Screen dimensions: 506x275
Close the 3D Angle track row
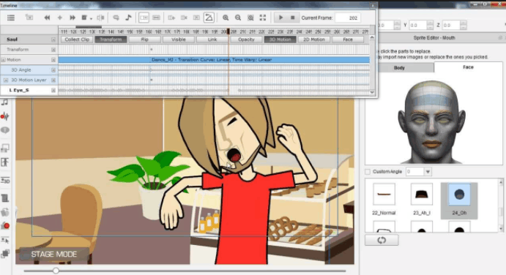53,70
